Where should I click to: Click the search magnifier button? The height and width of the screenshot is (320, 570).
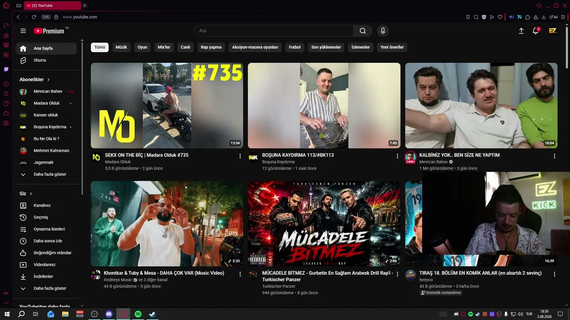[363, 31]
